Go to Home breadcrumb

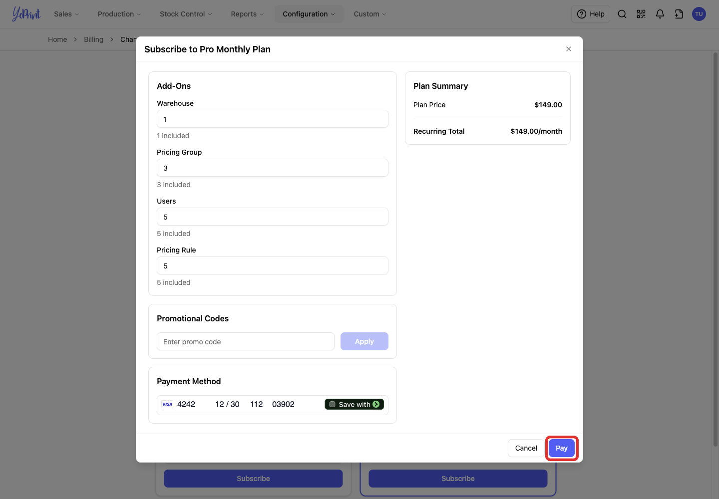pos(57,39)
